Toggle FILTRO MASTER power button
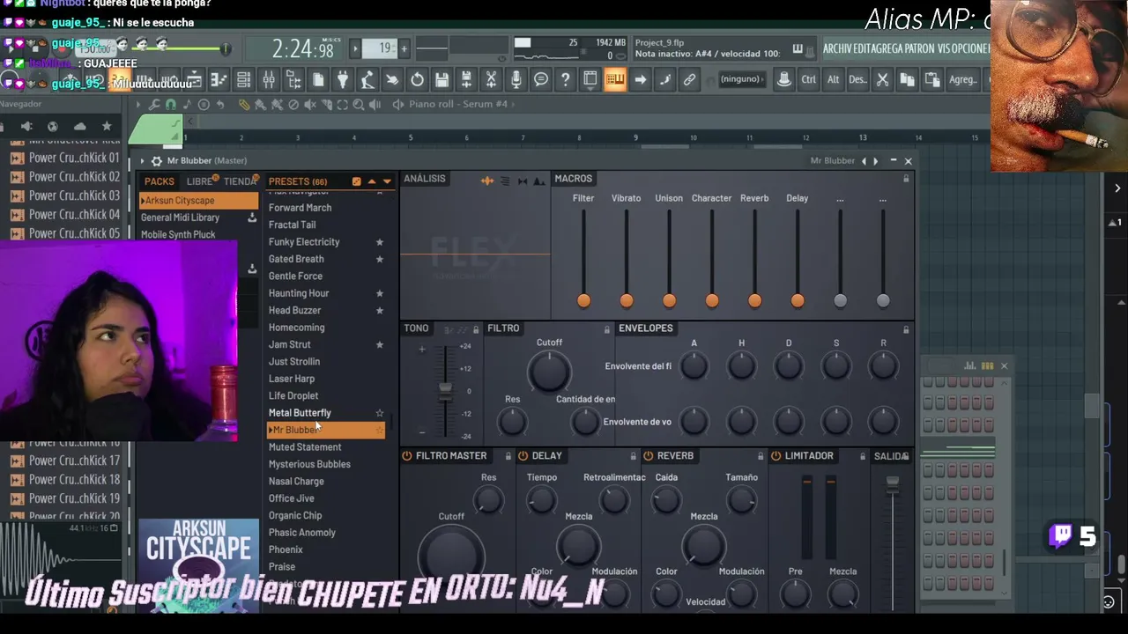1128x634 pixels. coord(407,456)
